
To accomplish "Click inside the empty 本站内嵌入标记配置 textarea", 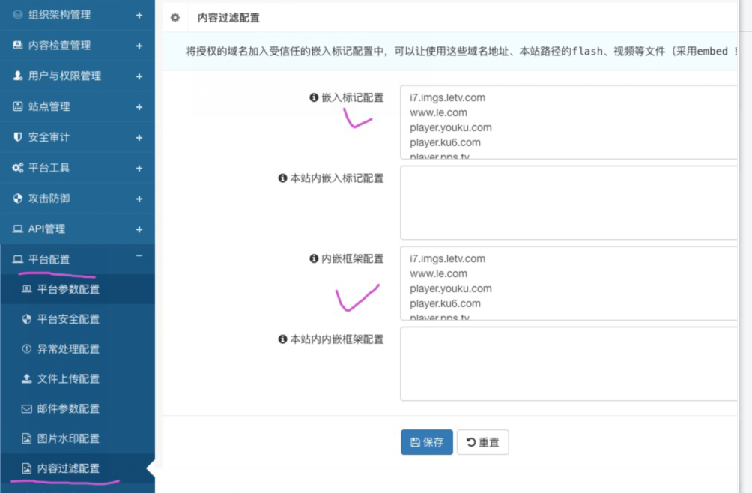I will tap(569, 202).
